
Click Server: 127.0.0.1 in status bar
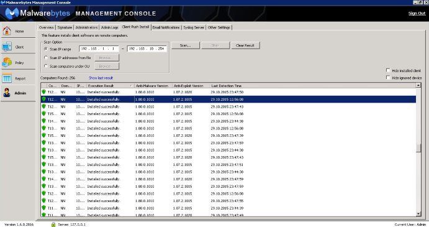(71, 225)
